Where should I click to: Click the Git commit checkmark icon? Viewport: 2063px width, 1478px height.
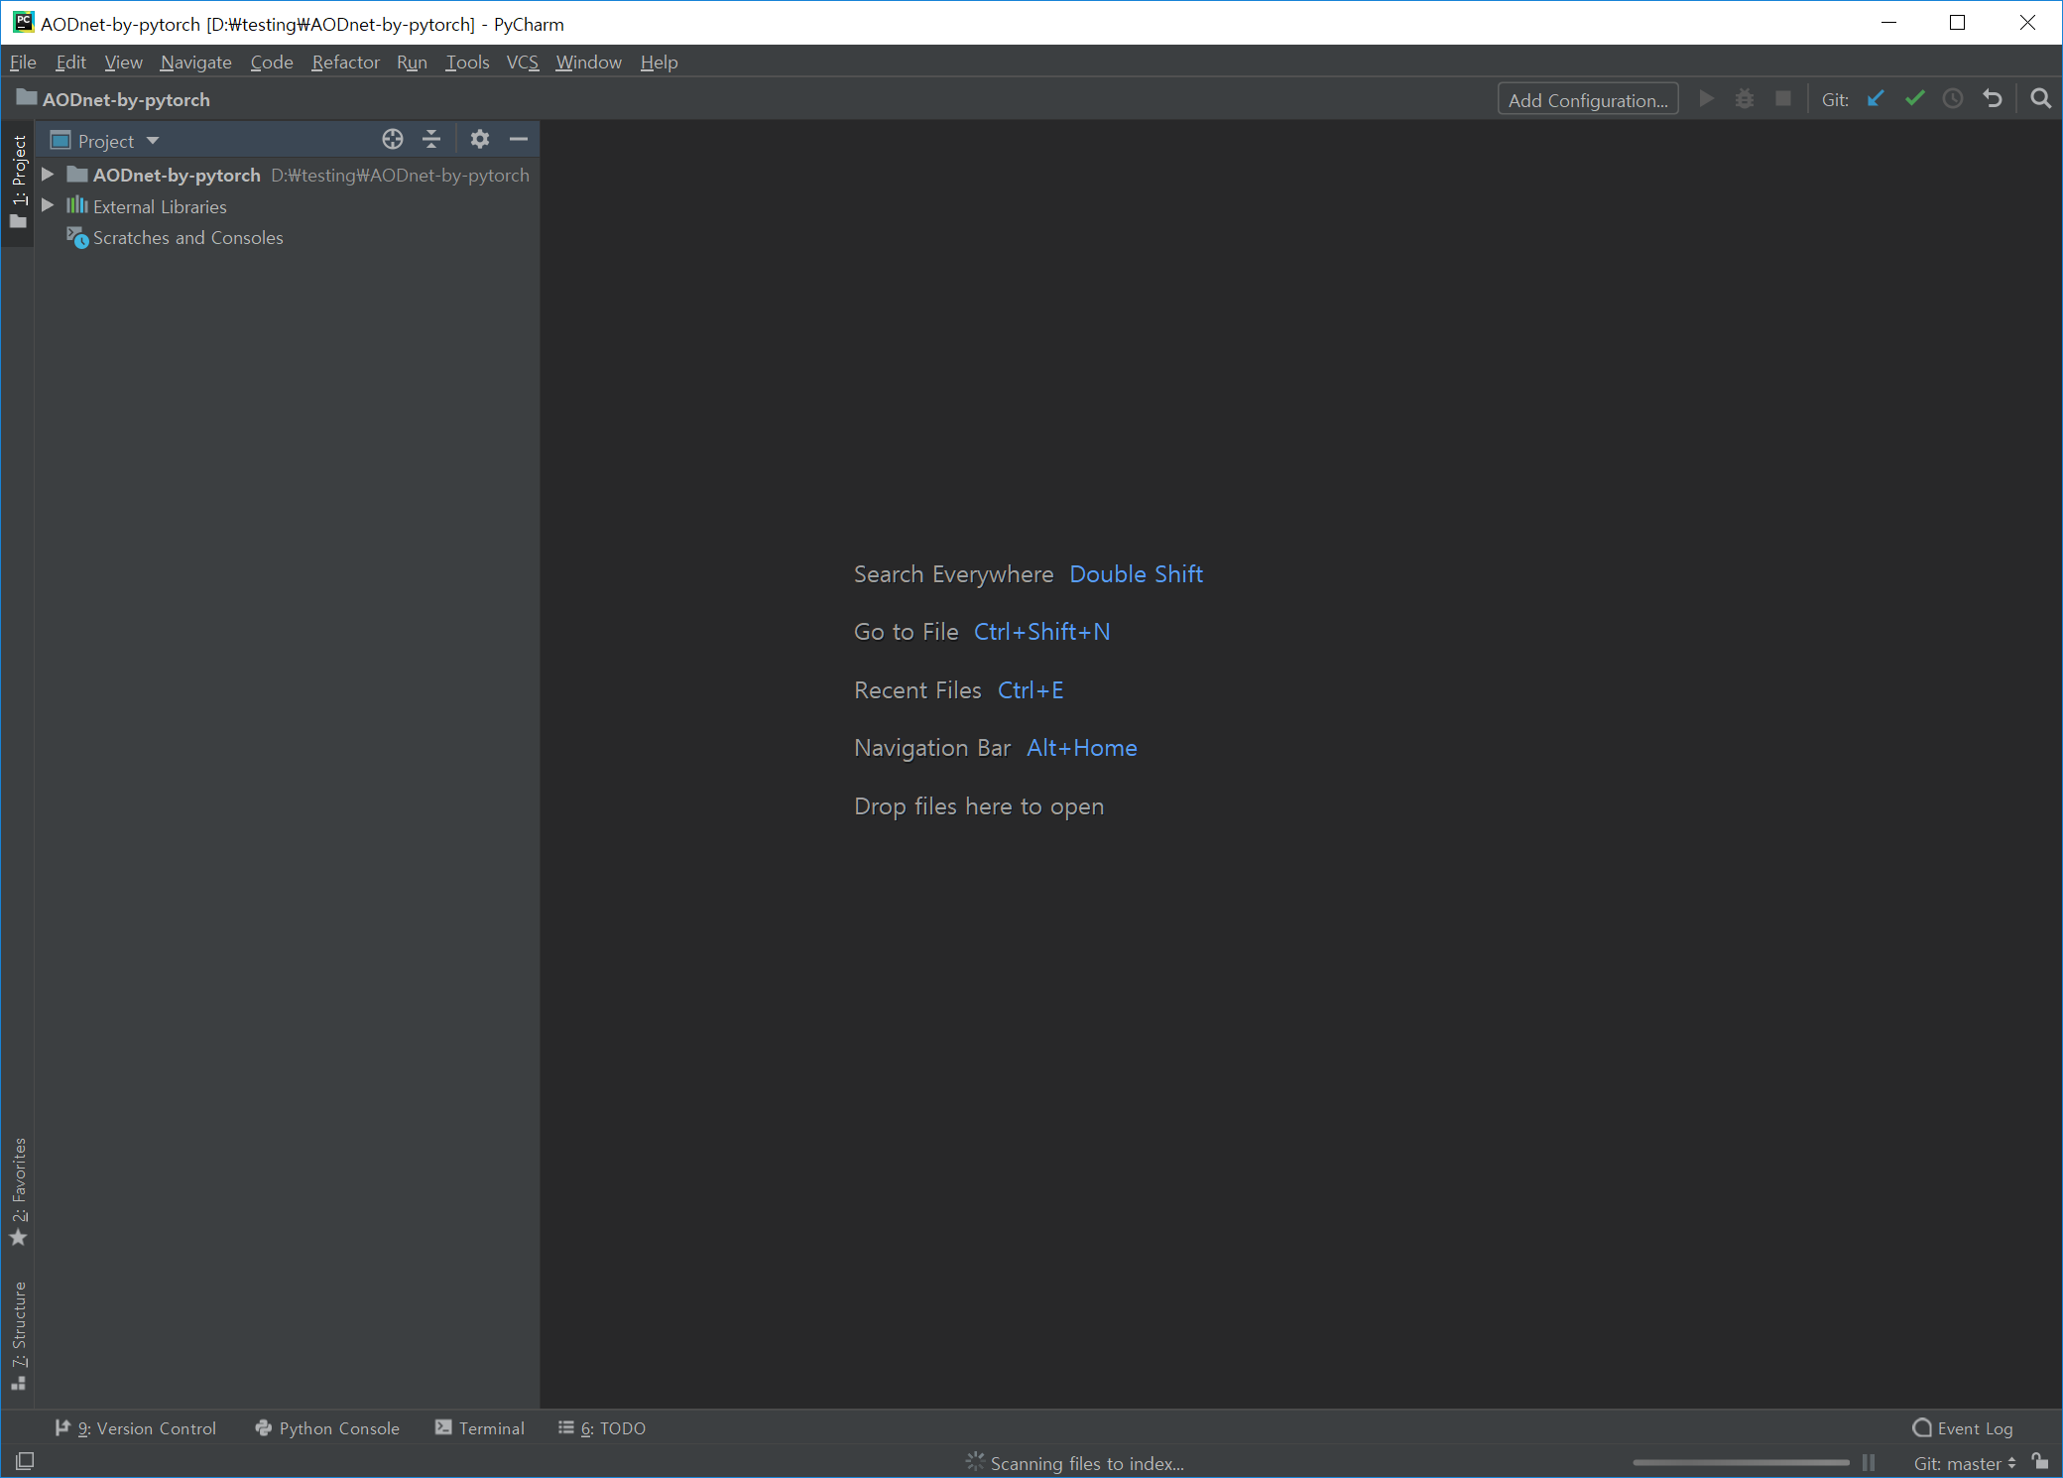(1914, 99)
